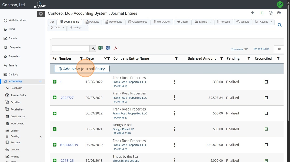Click the grid search text field
Image resolution: width=290 pixels, height=162 pixels.
(x=70, y=48)
